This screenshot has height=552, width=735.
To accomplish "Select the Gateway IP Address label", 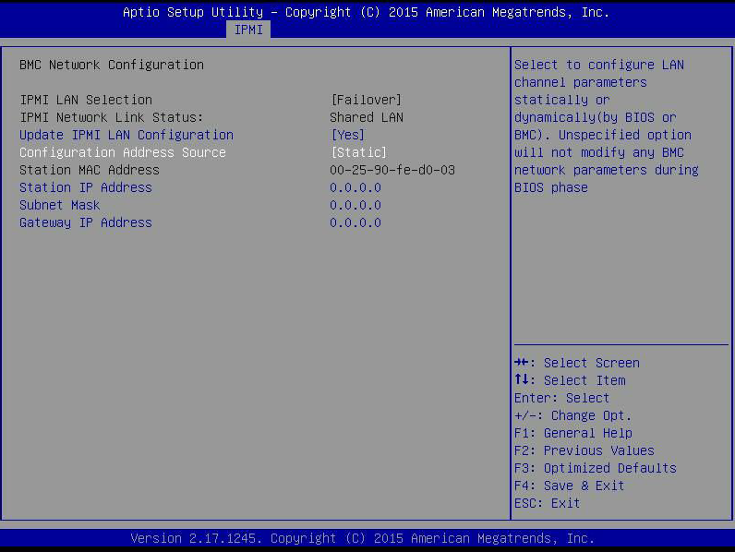I will pyautogui.click(x=85, y=222).
